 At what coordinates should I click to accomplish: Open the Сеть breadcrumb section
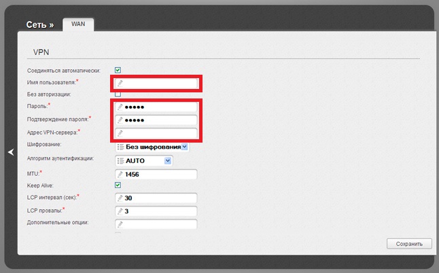click(x=40, y=24)
